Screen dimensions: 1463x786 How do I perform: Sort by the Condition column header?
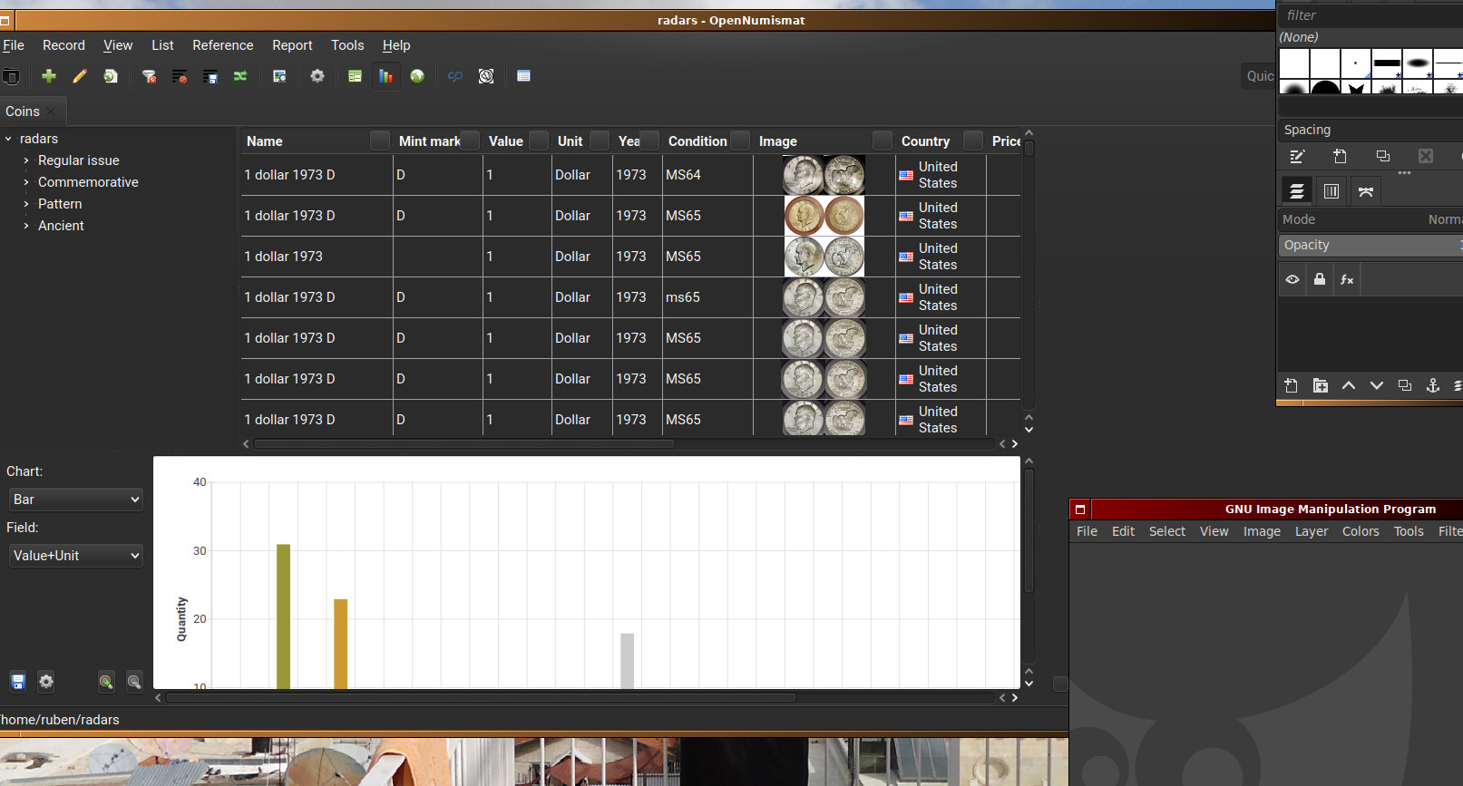[697, 141]
